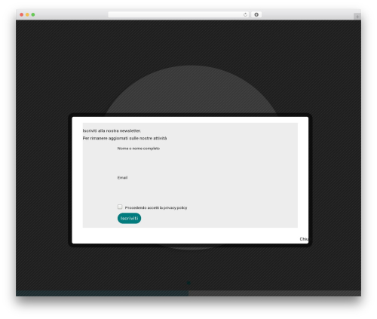Click 'Per rimanere aggiornati sulle nostre attività' text

124,138
